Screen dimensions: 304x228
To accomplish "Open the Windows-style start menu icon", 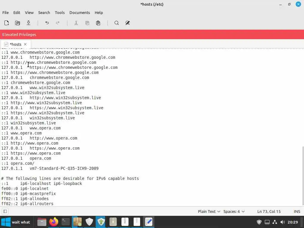I will point(6,222).
